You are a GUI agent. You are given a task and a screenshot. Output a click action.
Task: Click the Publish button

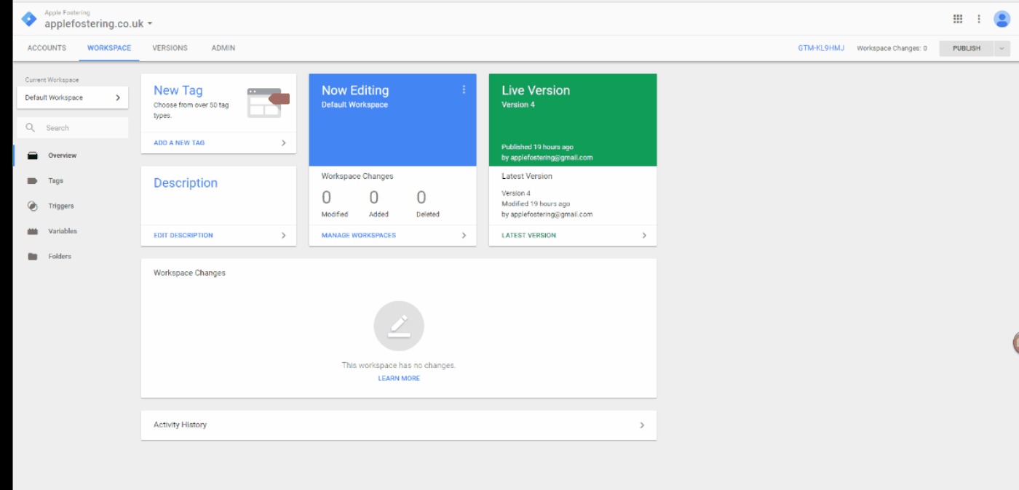coord(967,49)
